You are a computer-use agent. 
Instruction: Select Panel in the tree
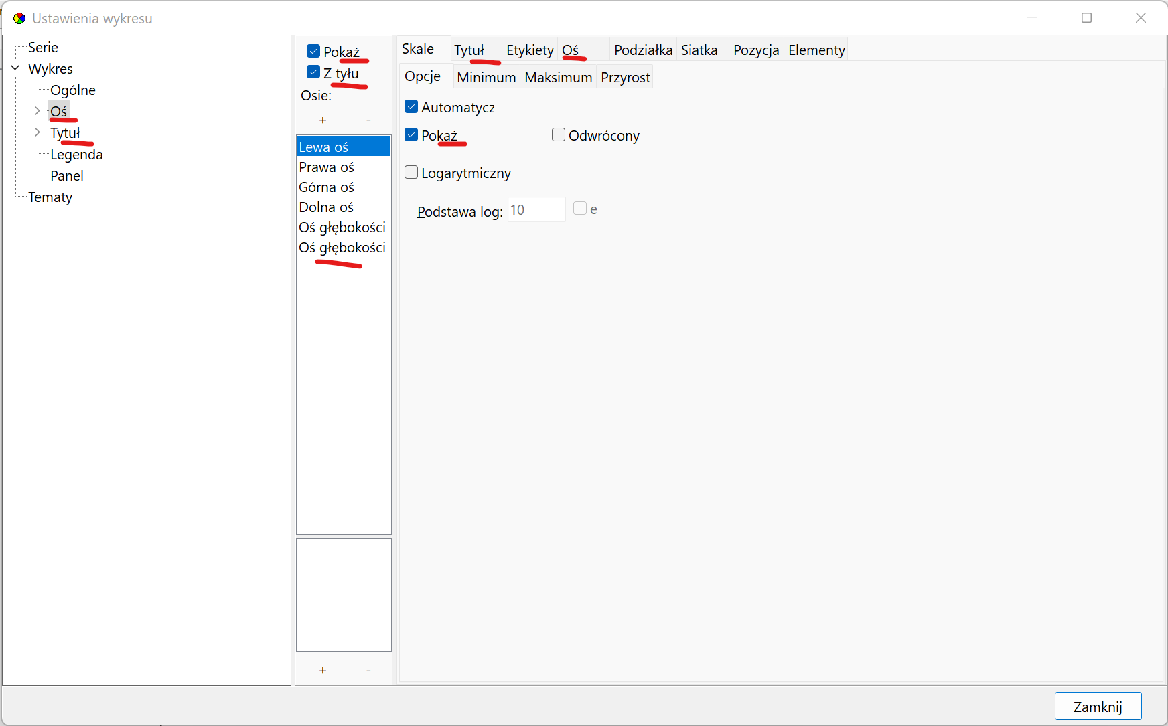pyautogui.click(x=66, y=176)
